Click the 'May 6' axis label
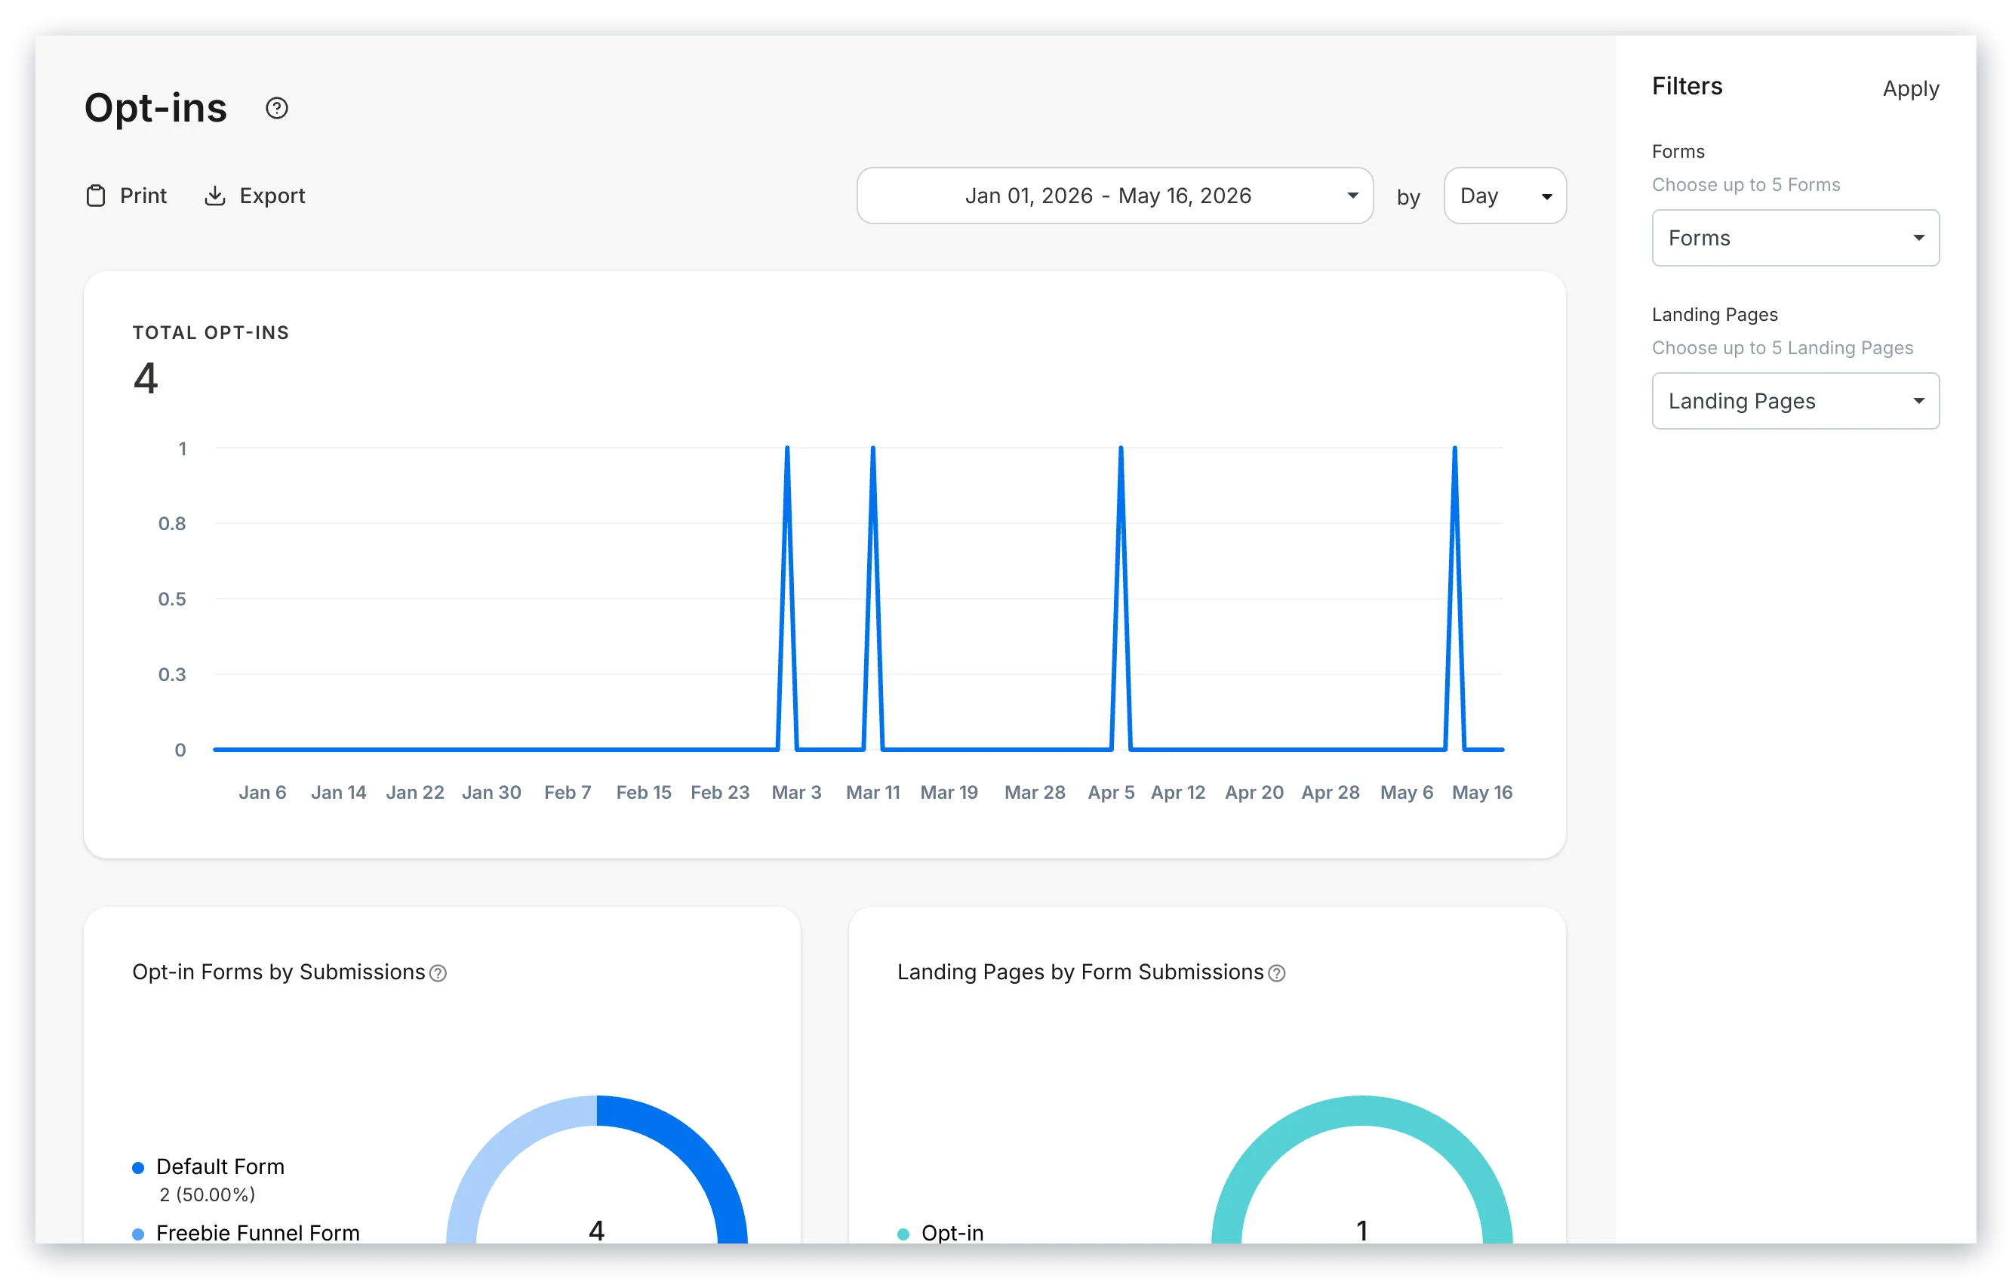Screen dimensions: 2012x1279 pos(1406,793)
